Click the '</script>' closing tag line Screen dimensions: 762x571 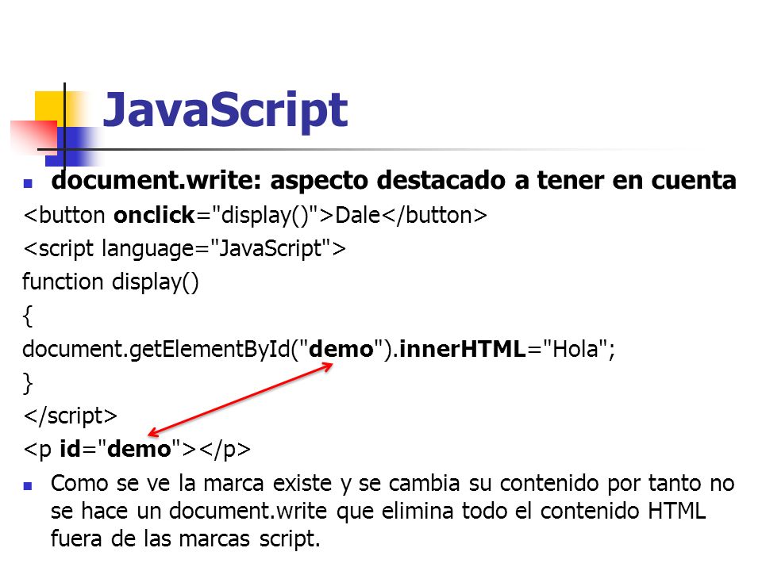(71, 416)
